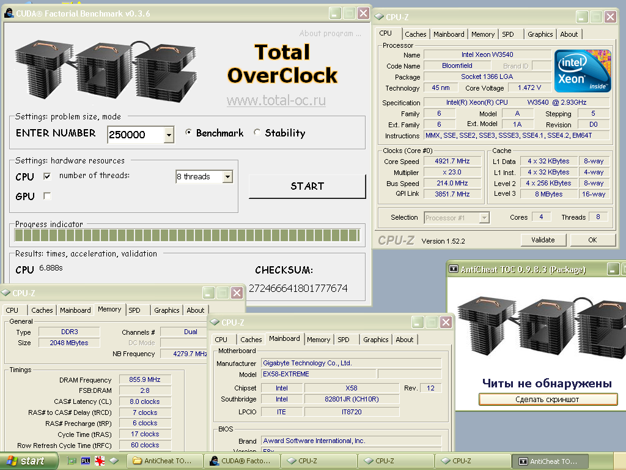Image resolution: width=626 pixels, height=470 pixels.
Task: Click OK button in CPU-Z
Action: coord(592,240)
